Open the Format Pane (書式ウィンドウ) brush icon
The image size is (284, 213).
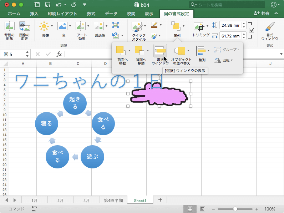pos(269,26)
